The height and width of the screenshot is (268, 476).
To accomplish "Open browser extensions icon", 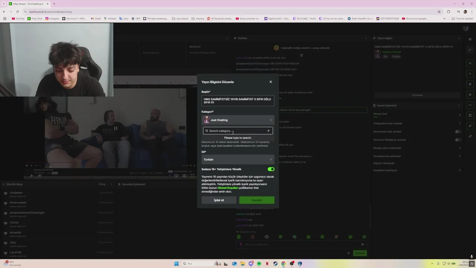I will [x=448, y=12].
